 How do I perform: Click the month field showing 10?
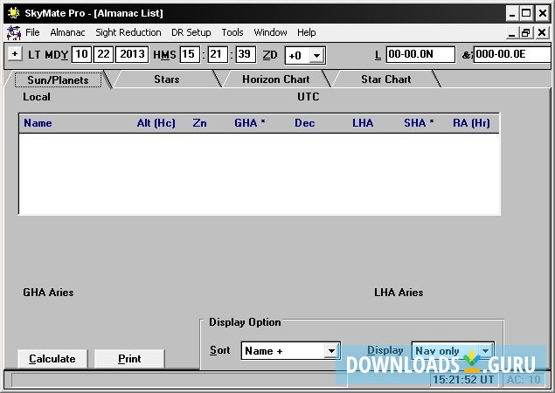click(82, 54)
